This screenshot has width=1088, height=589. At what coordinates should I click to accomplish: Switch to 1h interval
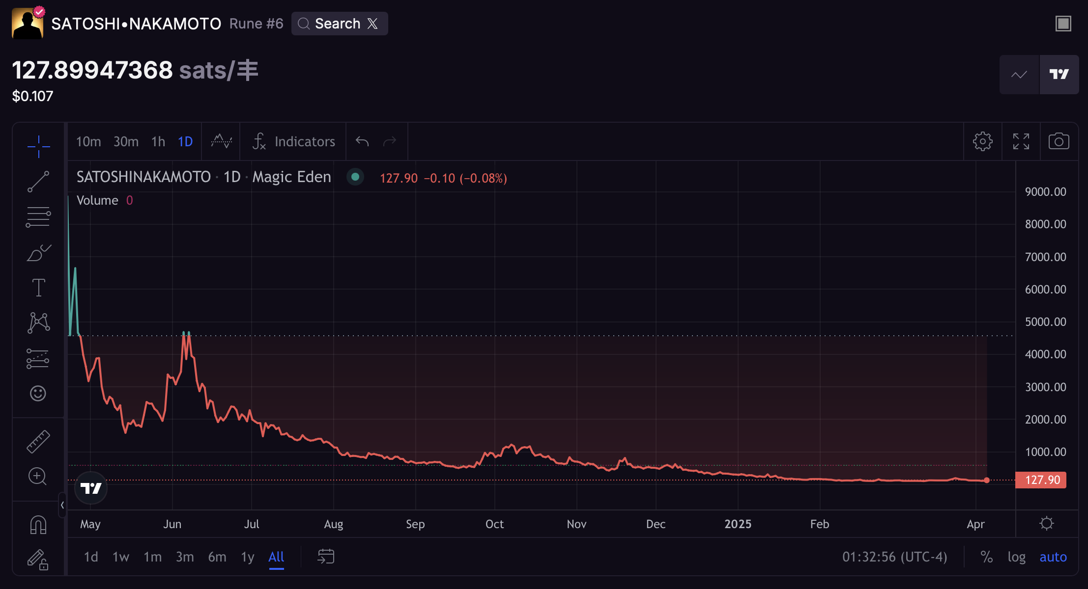pos(158,141)
